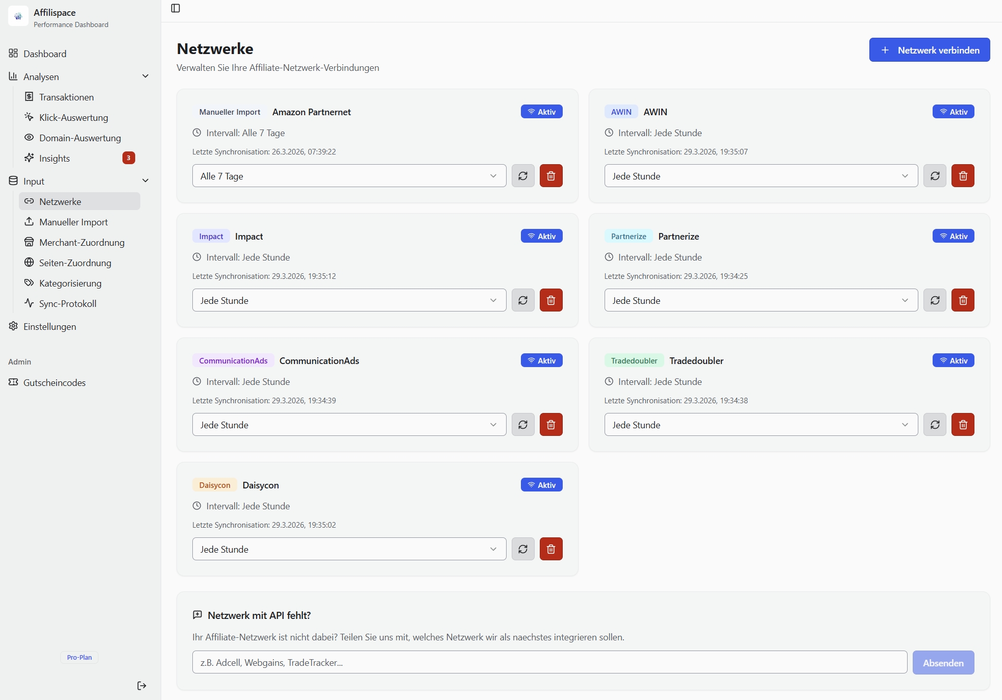The width and height of the screenshot is (1002, 700).
Task: Trigger a manual sync for AWIN
Action: [x=935, y=175]
